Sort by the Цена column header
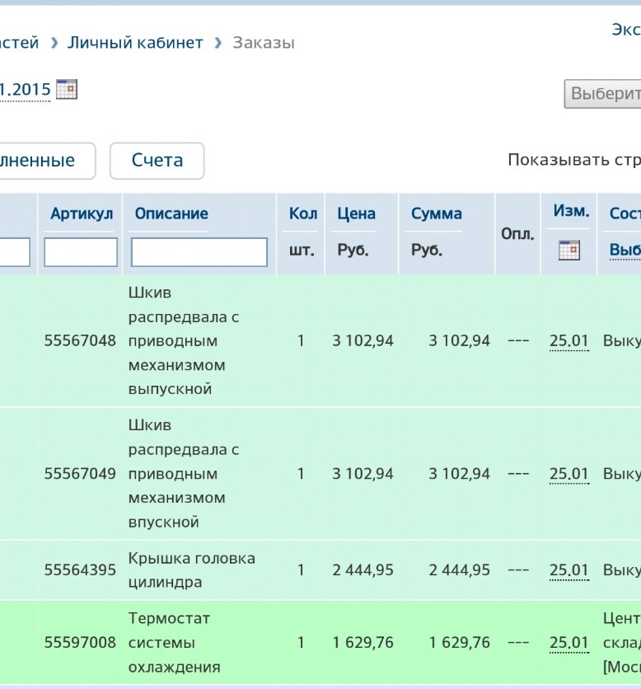The image size is (641, 689). coord(356,213)
